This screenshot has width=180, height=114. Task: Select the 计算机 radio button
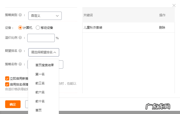20,28
